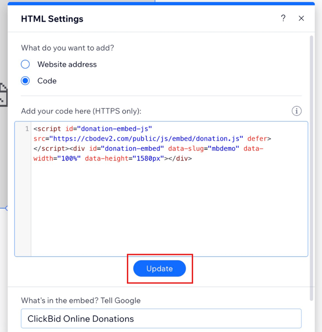Click the "mbdemo" data-slug value in code
322x332 pixels.
point(222,148)
